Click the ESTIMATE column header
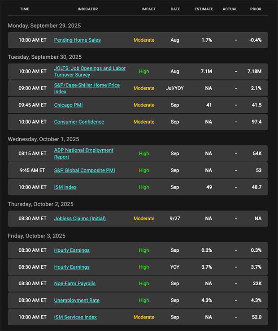 click(204, 9)
